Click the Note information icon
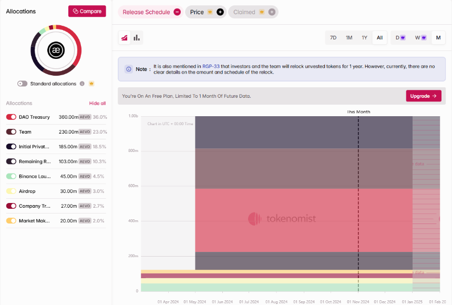Screen dimensions: 452x305 point(129,69)
